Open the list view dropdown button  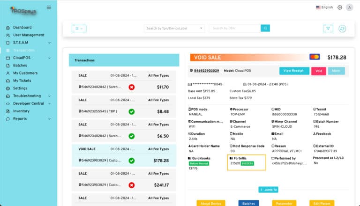(x=79, y=29)
